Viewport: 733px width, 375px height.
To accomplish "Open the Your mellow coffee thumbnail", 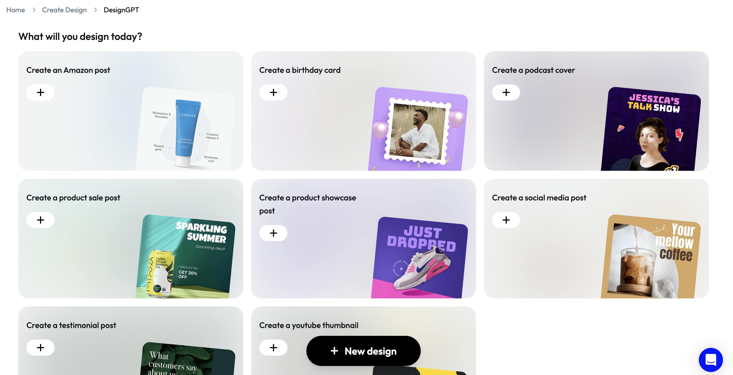I will pyautogui.click(x=651, y=256).
